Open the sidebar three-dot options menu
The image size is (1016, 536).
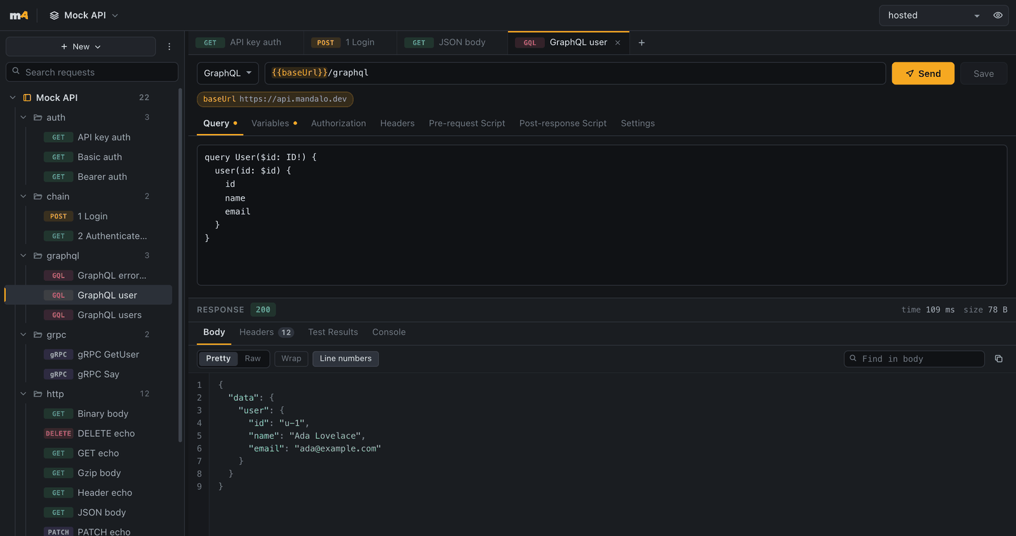170,46
